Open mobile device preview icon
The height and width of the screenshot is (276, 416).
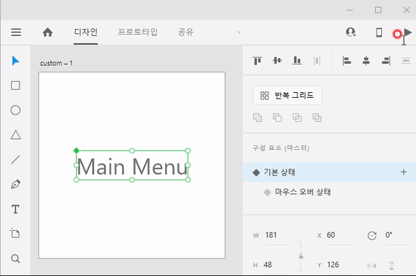[x=379, y=33]
